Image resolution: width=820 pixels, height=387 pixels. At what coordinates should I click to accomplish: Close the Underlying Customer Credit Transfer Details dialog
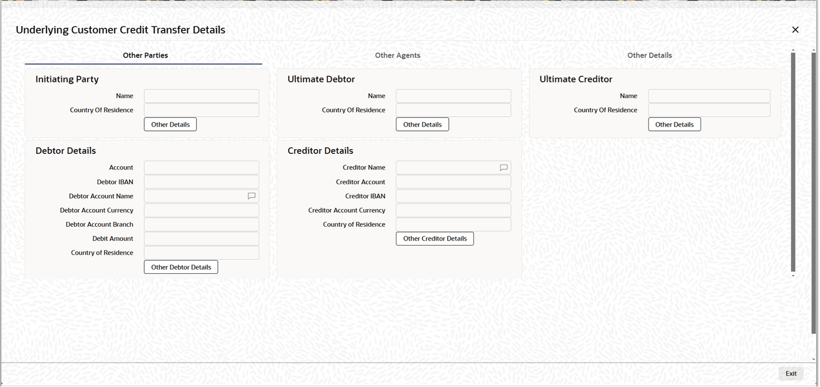(x=795, y=30)
